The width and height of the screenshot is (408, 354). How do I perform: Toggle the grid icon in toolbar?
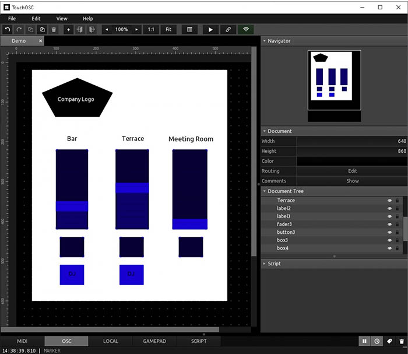tap(189, 29)
